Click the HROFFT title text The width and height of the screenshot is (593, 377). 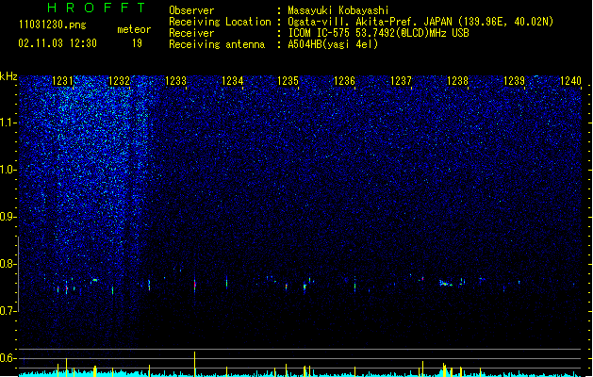pos(97,8)
